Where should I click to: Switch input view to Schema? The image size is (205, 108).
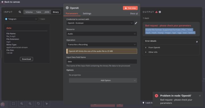pyautogui.click(x=29, y=12)
